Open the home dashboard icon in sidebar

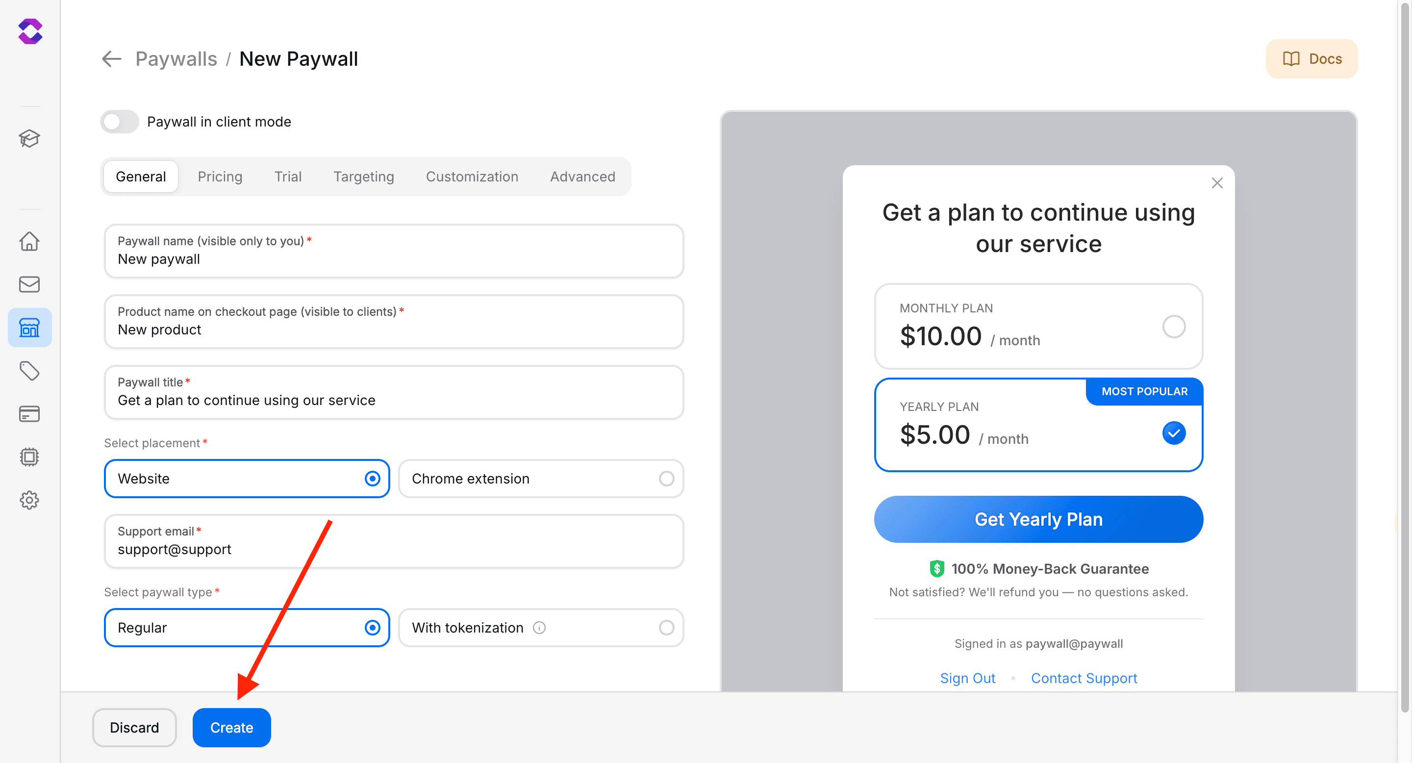tap(29, 241)
